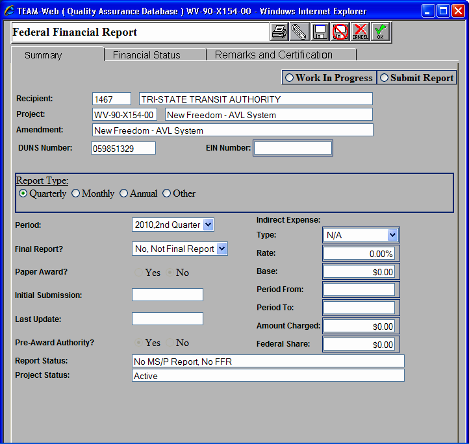This screenshot has height=444, width=469.
Task: Choose Annual report type
Action: point(124,193)
